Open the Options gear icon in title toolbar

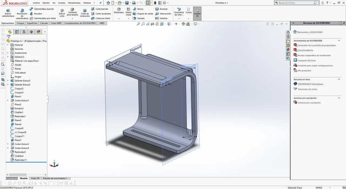pyautogui.click(x=164, y=3)
